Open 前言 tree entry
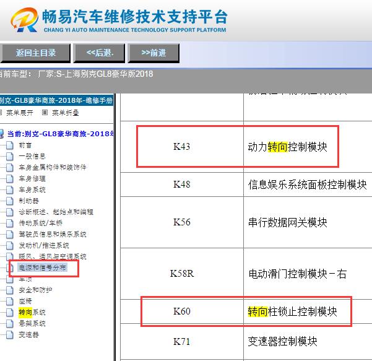This screenshot has width=372, height=361. 25,146
